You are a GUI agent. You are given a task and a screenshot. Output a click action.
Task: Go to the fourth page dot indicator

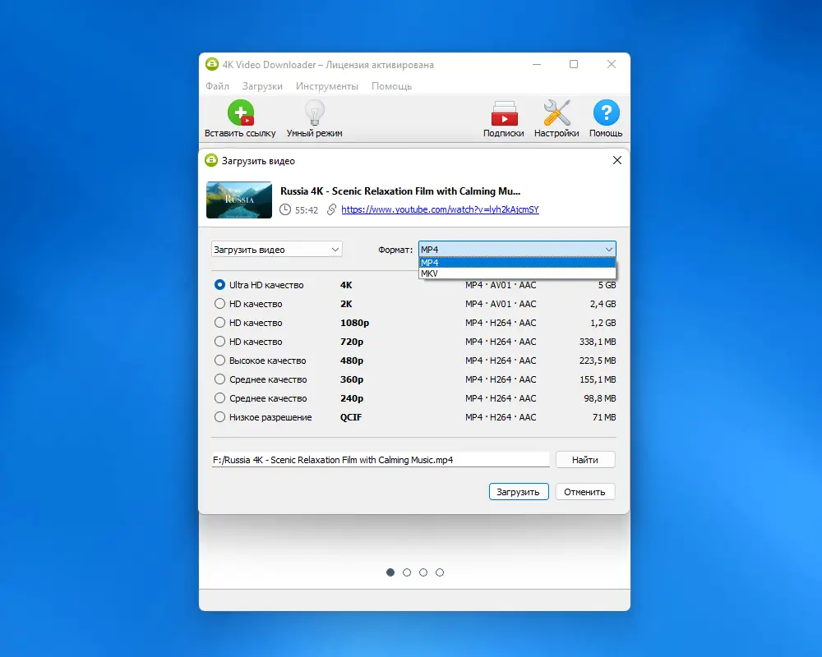click(x=440, y=572)
